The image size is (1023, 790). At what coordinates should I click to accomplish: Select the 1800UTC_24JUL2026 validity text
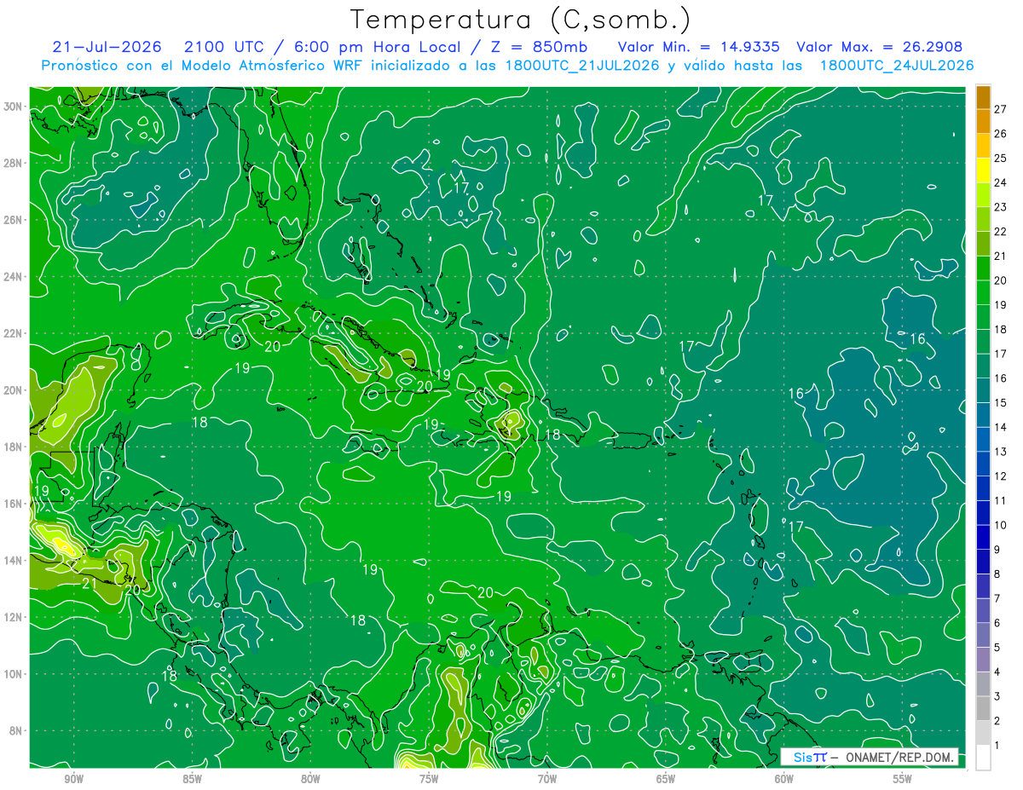[x=897, y=66]
